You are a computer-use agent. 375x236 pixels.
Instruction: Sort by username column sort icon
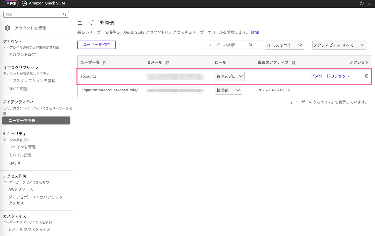[x=104, y=63]
